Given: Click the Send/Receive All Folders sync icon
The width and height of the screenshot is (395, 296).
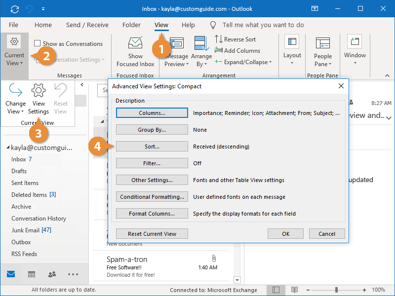Looking at the screenshot, I should (x=15, y=9).
